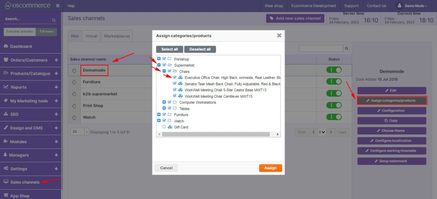Check the Gift Card checkbox
The height and width of the screenshot is (199, 437).
click(164, 127)
